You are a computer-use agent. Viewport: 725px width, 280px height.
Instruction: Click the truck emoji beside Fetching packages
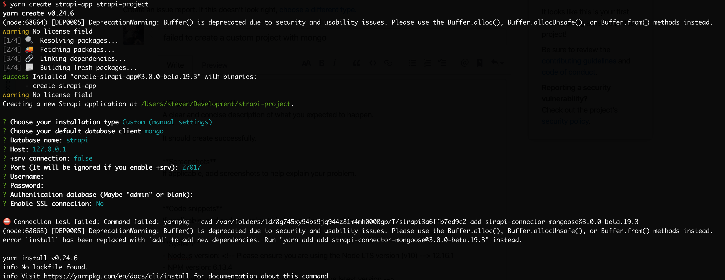(29, 49)
